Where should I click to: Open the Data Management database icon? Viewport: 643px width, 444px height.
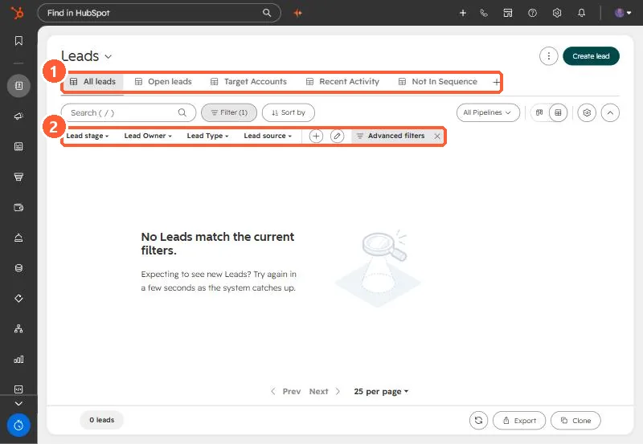(x=18, y=268)
